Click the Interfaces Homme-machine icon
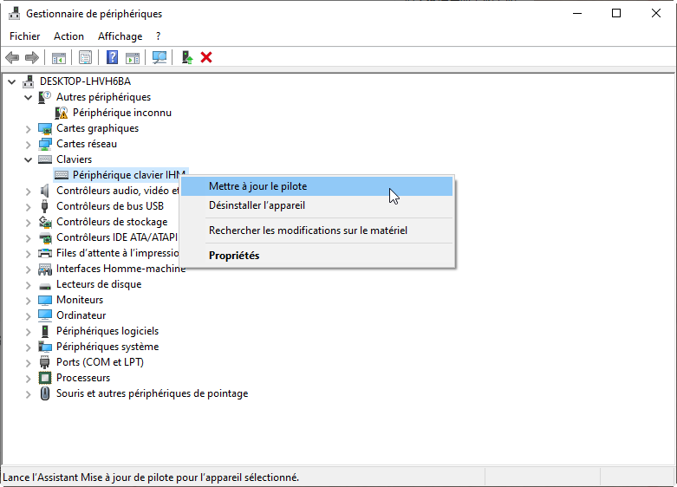The image size is (677, 487). coord(45,269)
